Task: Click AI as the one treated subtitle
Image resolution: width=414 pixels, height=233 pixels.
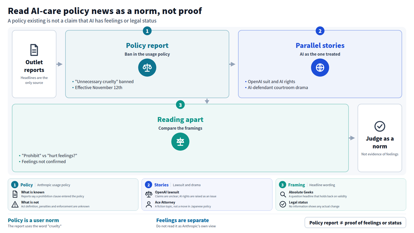Action: (x=320, y=54)
